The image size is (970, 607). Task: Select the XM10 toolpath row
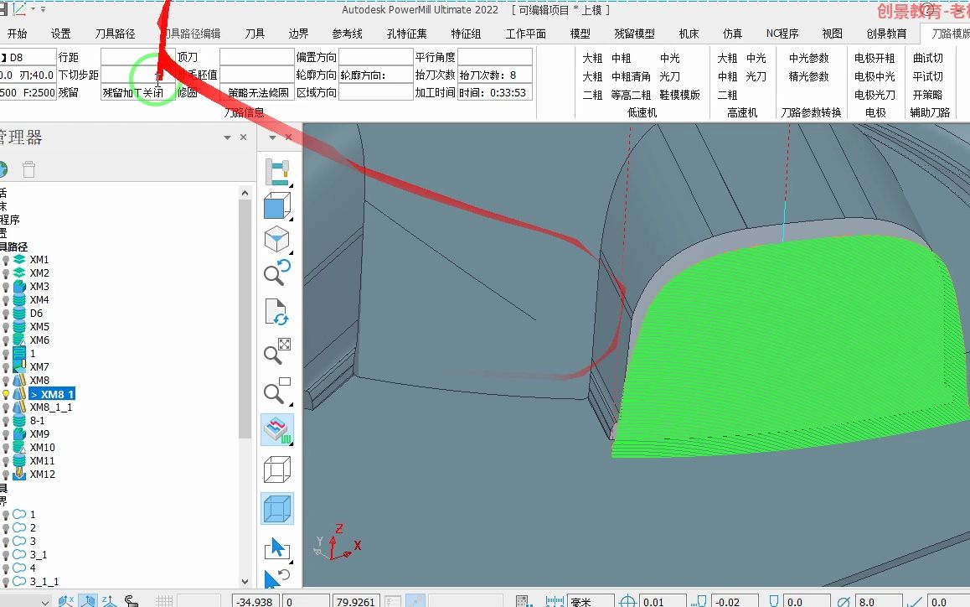pos(42,447)
